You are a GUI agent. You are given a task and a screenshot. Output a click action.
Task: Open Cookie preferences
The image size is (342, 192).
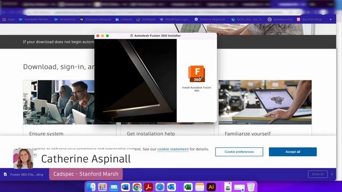[239, 151]
